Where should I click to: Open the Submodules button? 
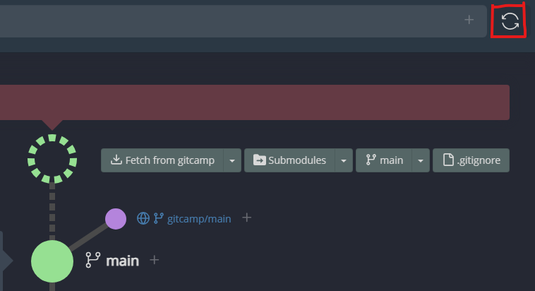[x=289, y=160]
